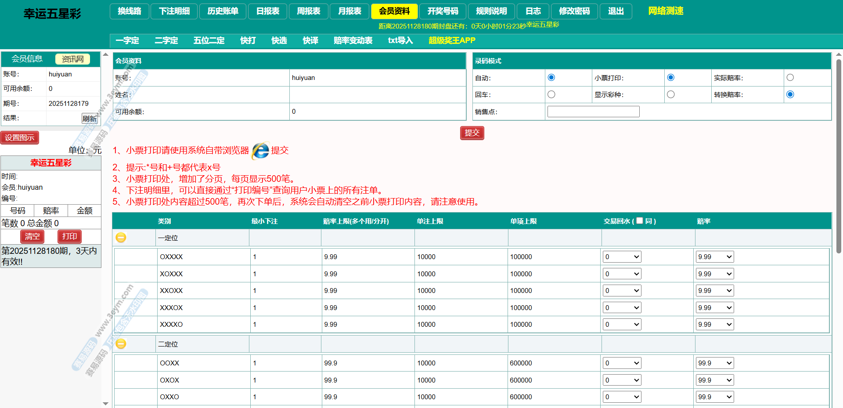Open the 交易回水 dropdown for XXOXX row
The image size is (843, 408).
[622, 291]
